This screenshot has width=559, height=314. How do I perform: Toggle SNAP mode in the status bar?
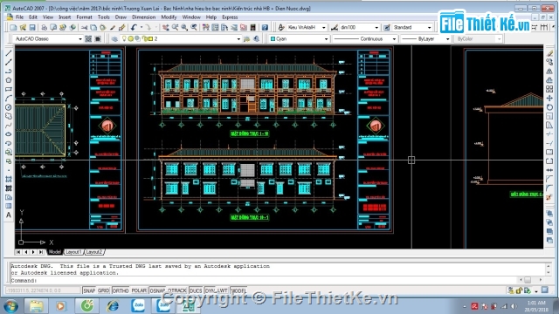point(89,290)
